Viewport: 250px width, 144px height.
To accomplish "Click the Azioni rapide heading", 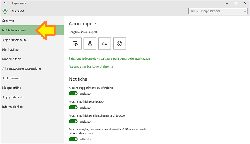I will [82, 24].
